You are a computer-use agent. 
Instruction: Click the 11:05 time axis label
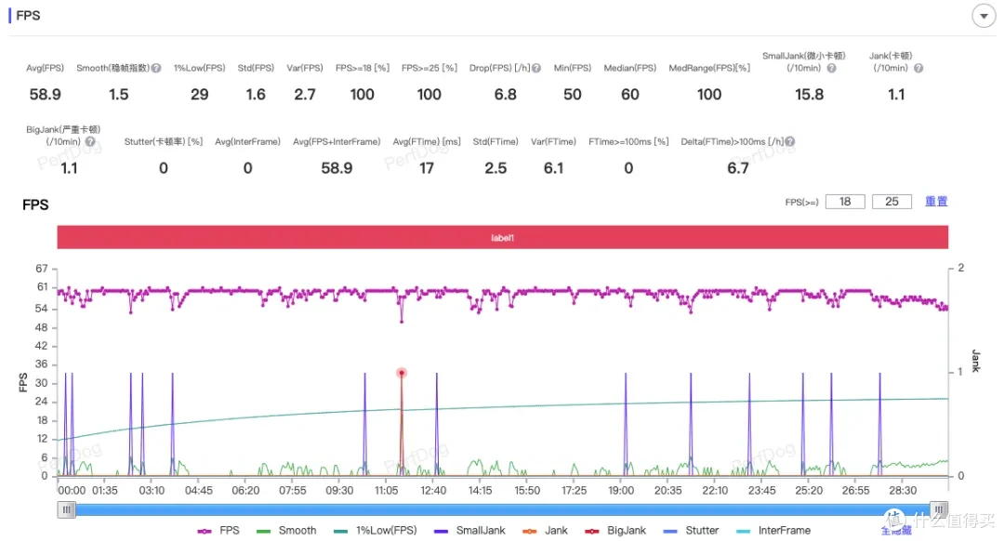coord(386,491)
